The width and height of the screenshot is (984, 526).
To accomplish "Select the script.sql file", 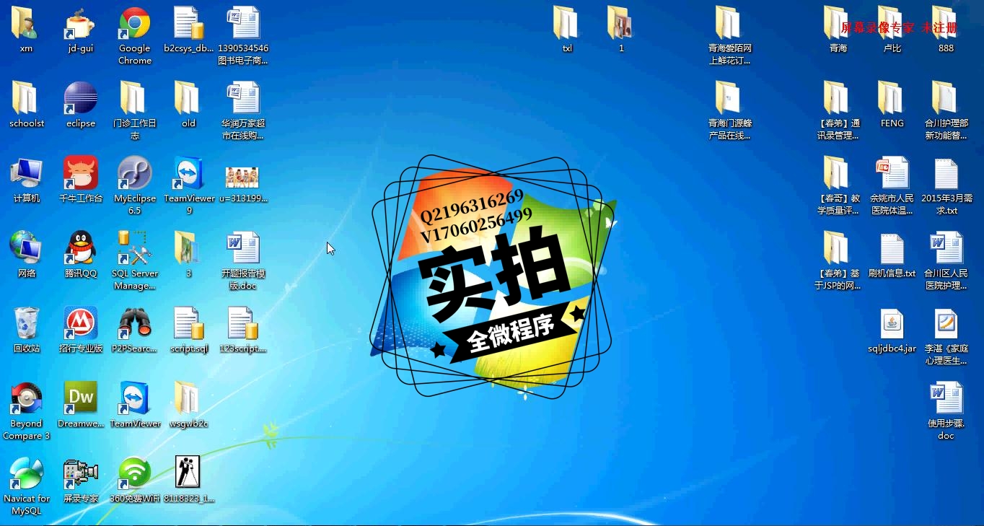I will [x=189, y=323].
